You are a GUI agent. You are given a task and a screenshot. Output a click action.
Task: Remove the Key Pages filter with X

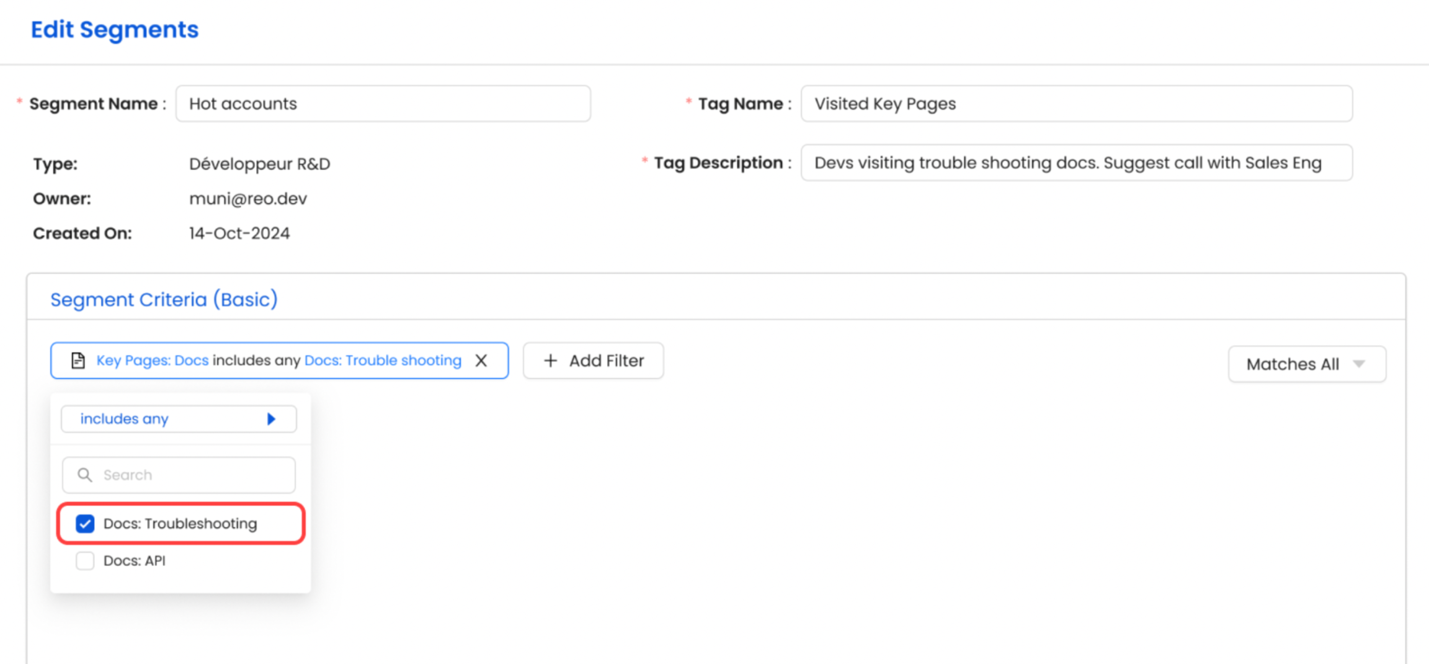pyautogui.click(x=481, y=361)
